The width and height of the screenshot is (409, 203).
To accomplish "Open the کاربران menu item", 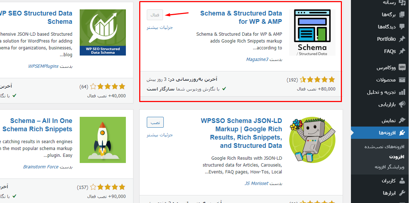I will [x=380, y=181].
